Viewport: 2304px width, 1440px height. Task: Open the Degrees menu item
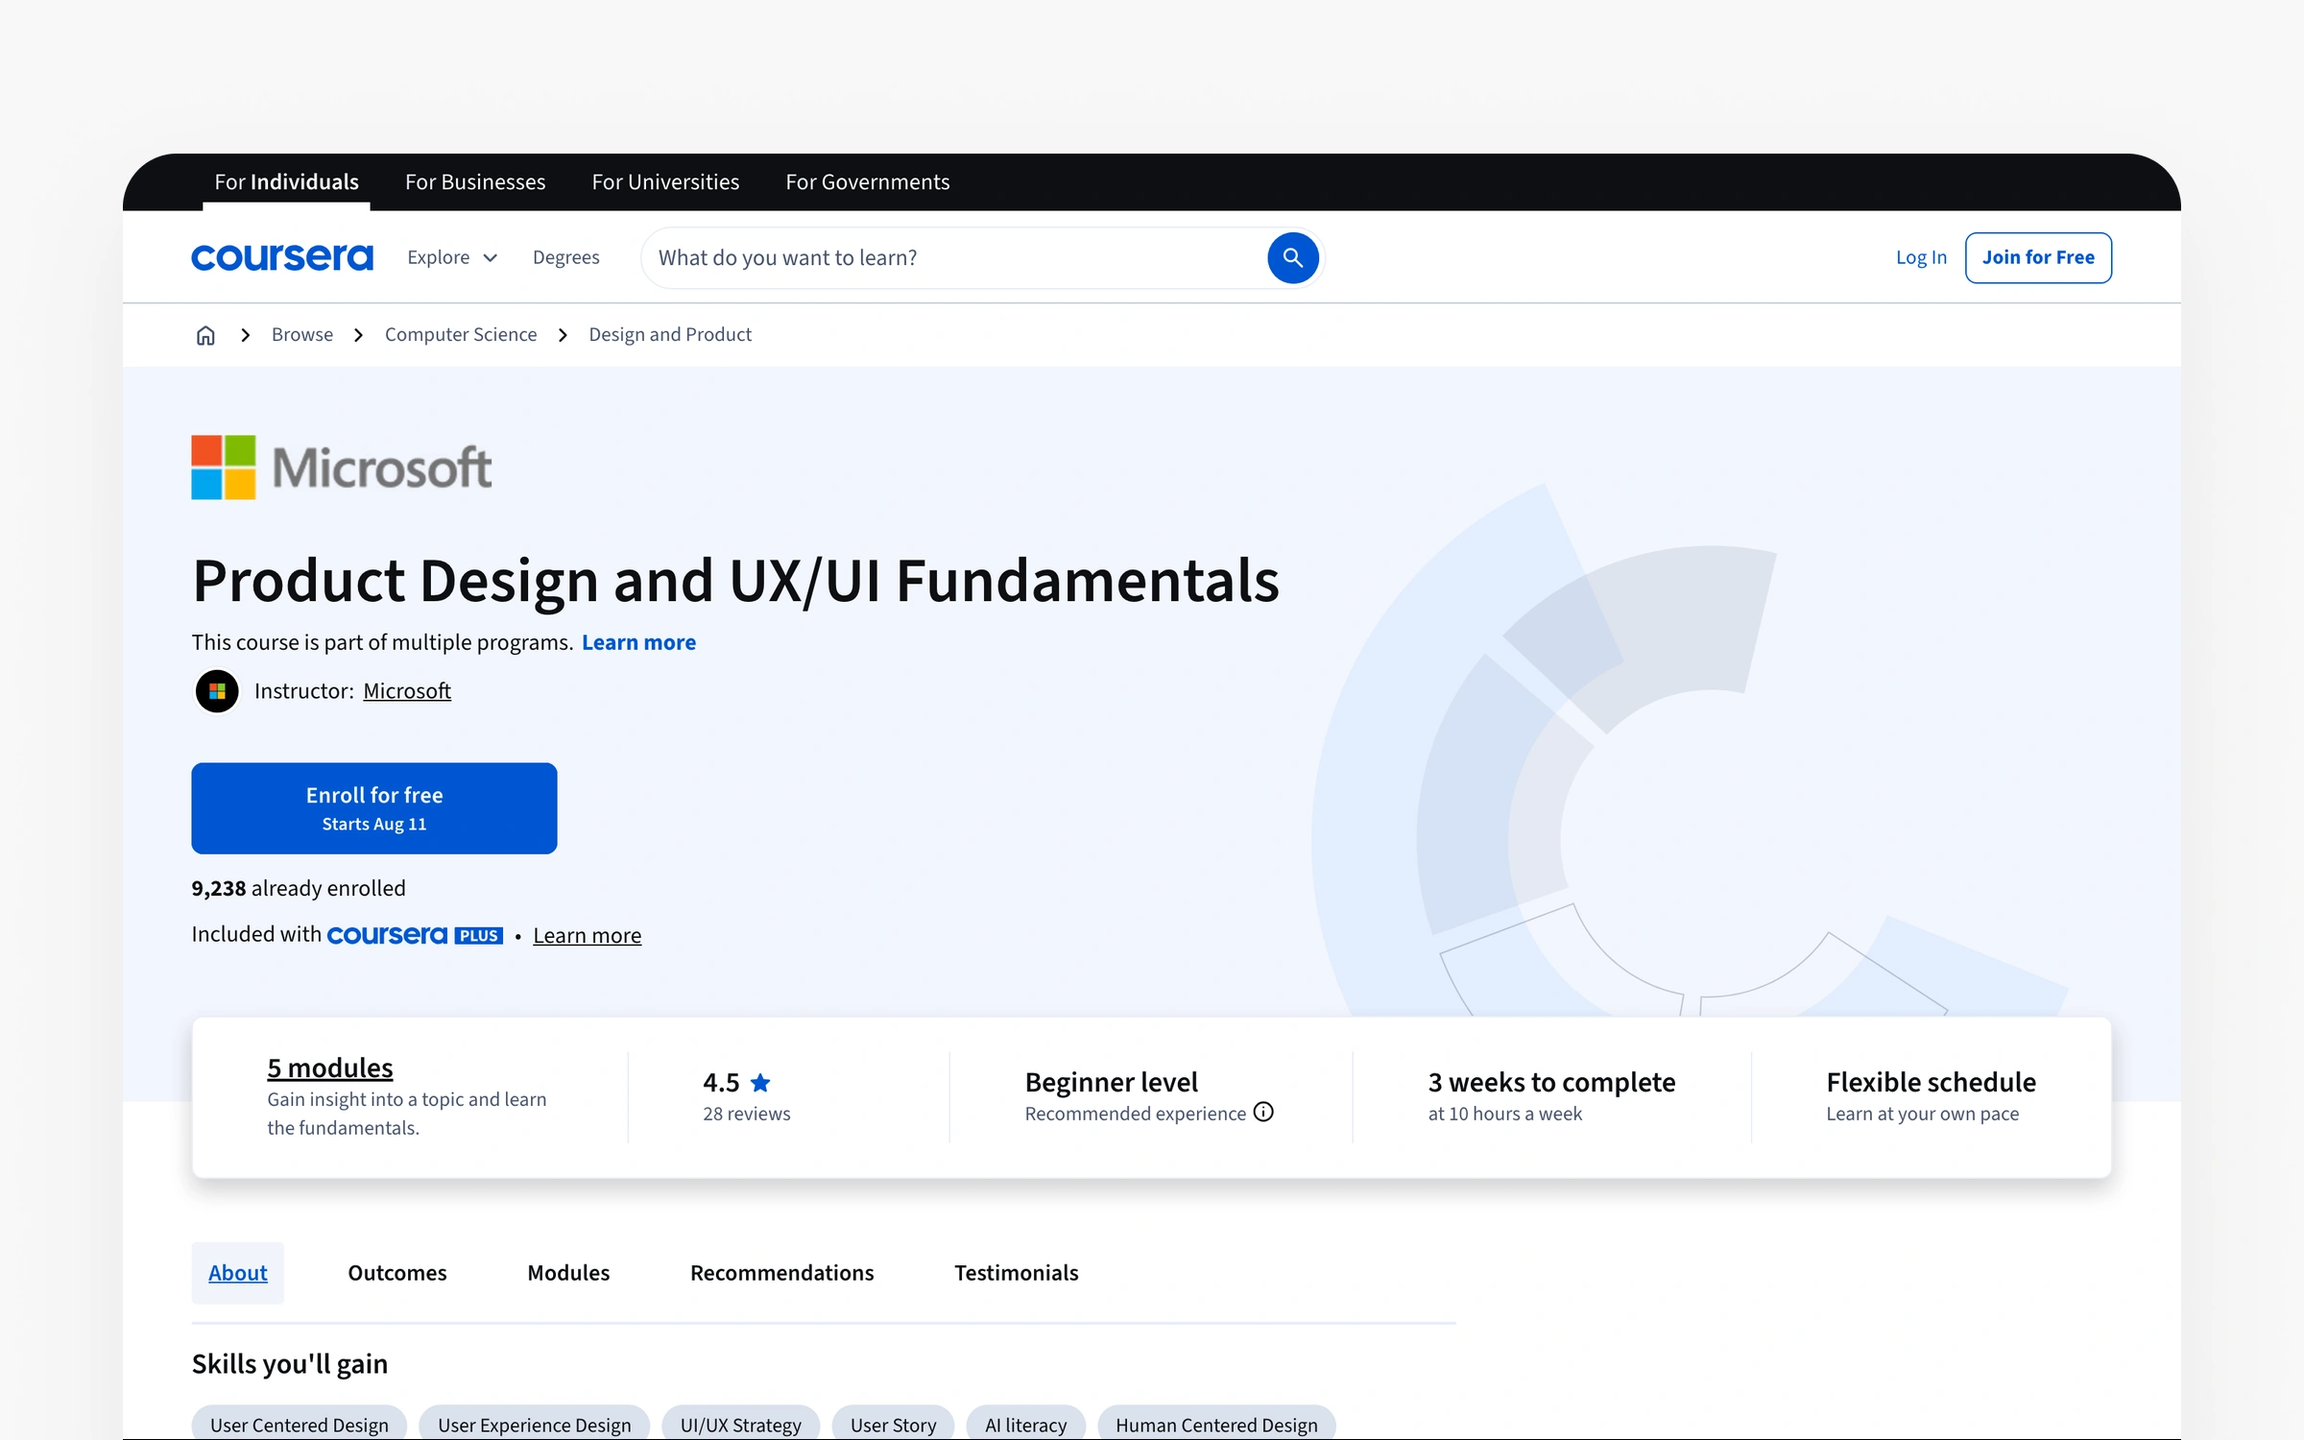point(565,257)
